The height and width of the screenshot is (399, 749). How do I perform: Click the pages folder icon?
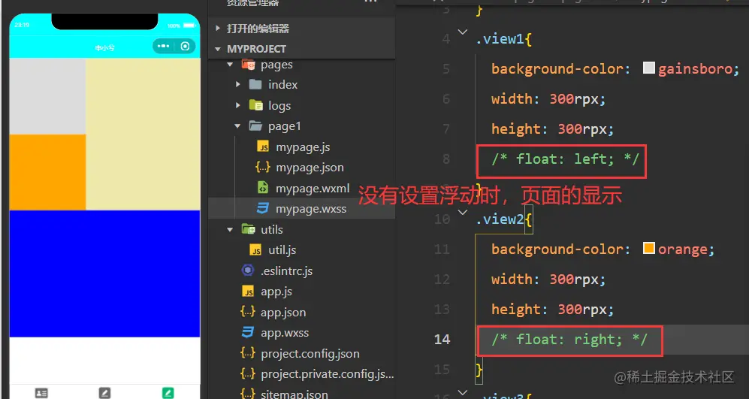point(248,65)
